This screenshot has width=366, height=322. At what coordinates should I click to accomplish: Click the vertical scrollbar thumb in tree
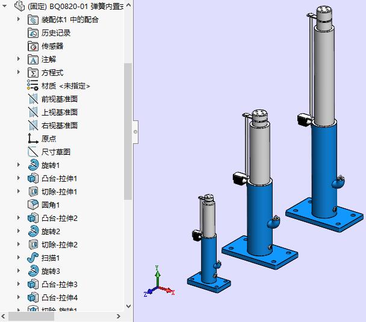coord(128,131)
